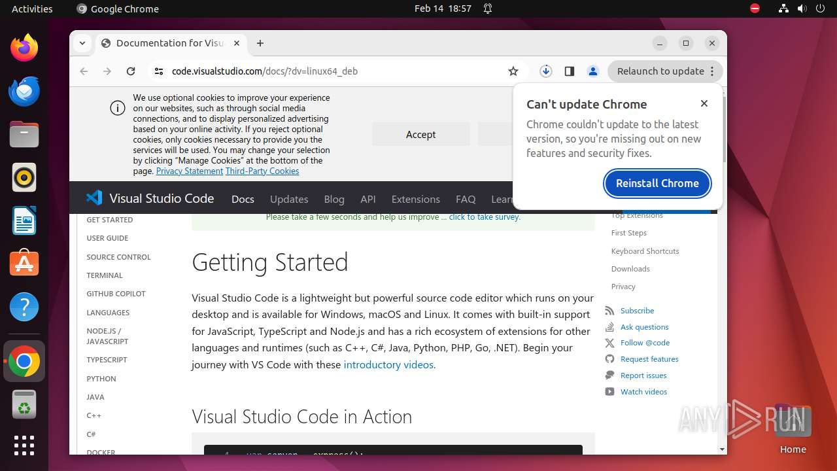This screenshot has width=837, height=471.
Task: Open Rhythmbox music player icon
Action: [24, 177]
